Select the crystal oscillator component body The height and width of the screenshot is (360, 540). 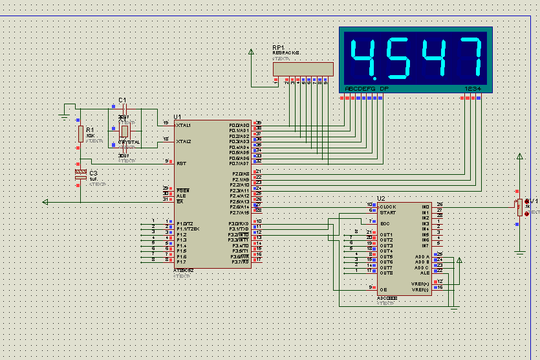(125, 131)
